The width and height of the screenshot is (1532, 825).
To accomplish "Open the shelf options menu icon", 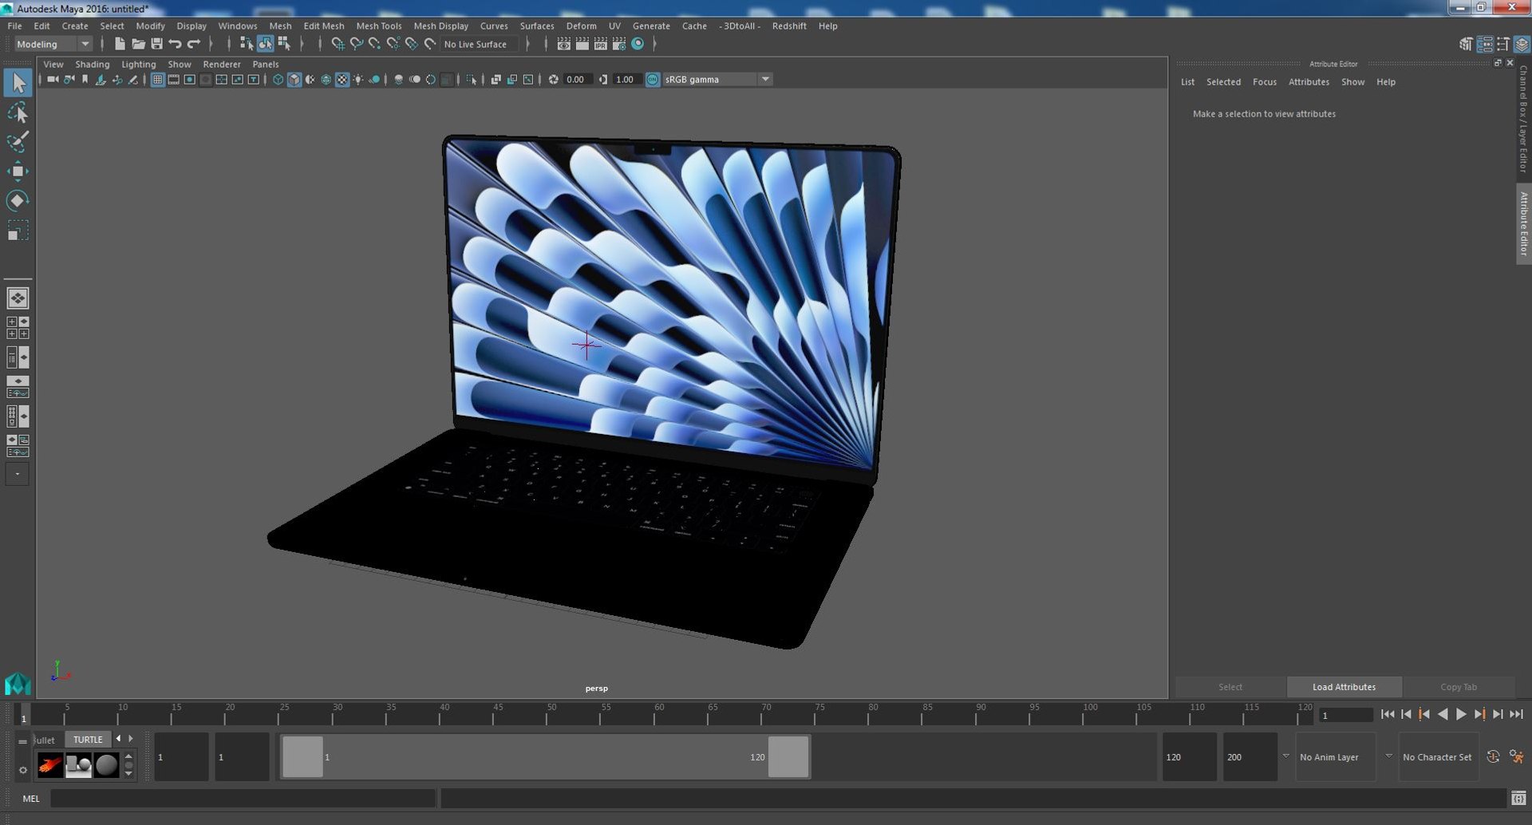I will click(22, 770).
